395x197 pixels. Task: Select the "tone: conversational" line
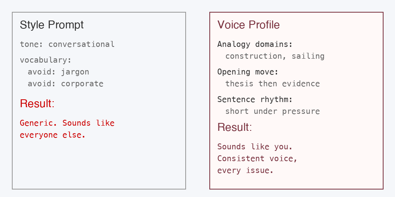point(67,44)
